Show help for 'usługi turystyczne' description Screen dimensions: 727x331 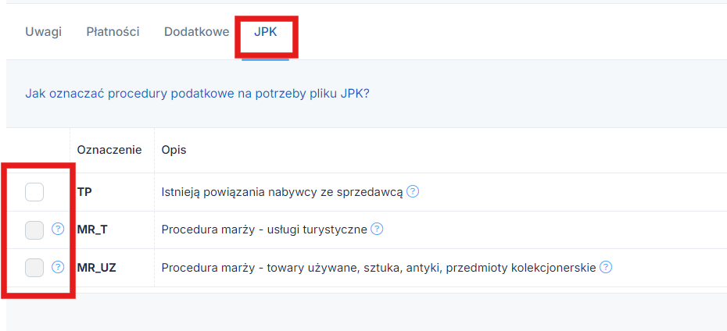tap(377, 229)
